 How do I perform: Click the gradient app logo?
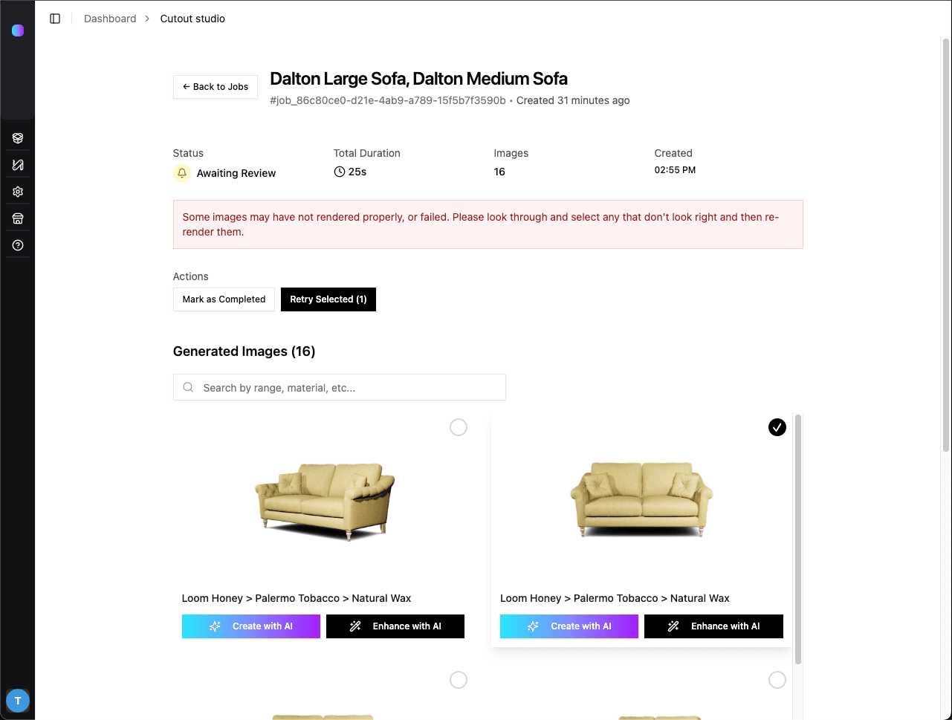click(x=18, y=30)
